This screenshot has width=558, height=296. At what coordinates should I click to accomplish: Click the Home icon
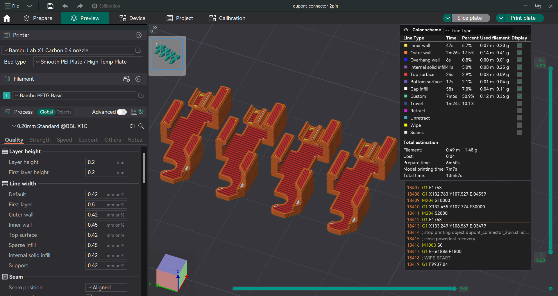click(x=7, y=18)
